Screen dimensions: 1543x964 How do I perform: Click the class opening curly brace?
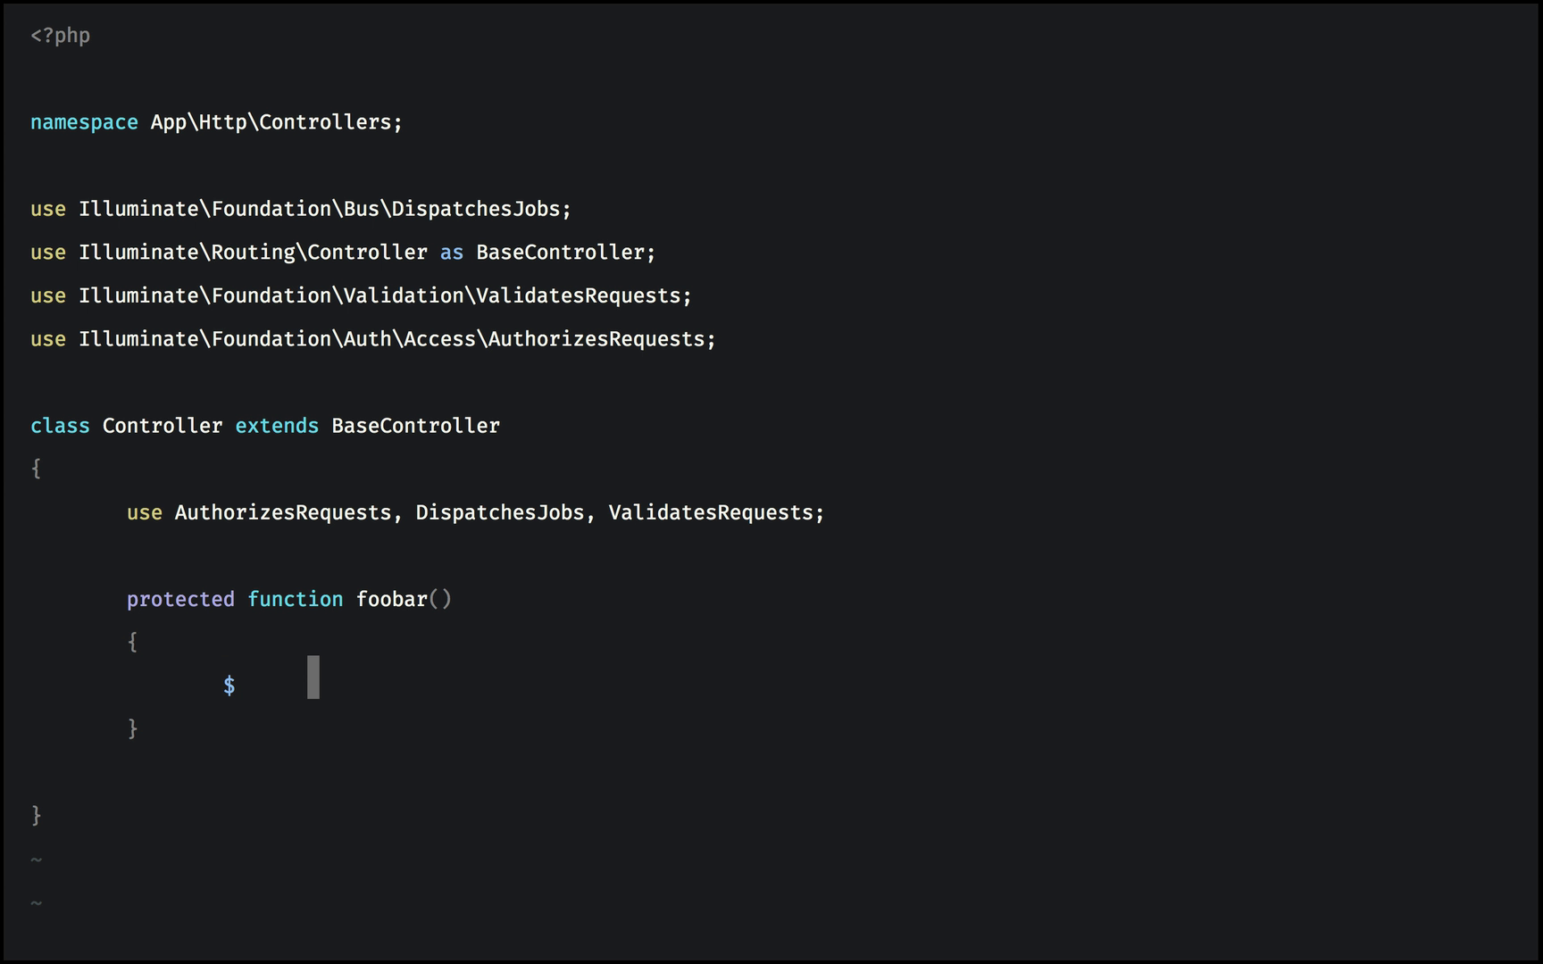click(36, 469)
